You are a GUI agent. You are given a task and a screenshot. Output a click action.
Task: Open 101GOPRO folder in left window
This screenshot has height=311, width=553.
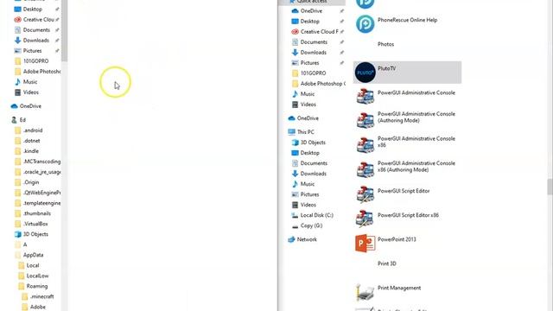pos(35,61)
